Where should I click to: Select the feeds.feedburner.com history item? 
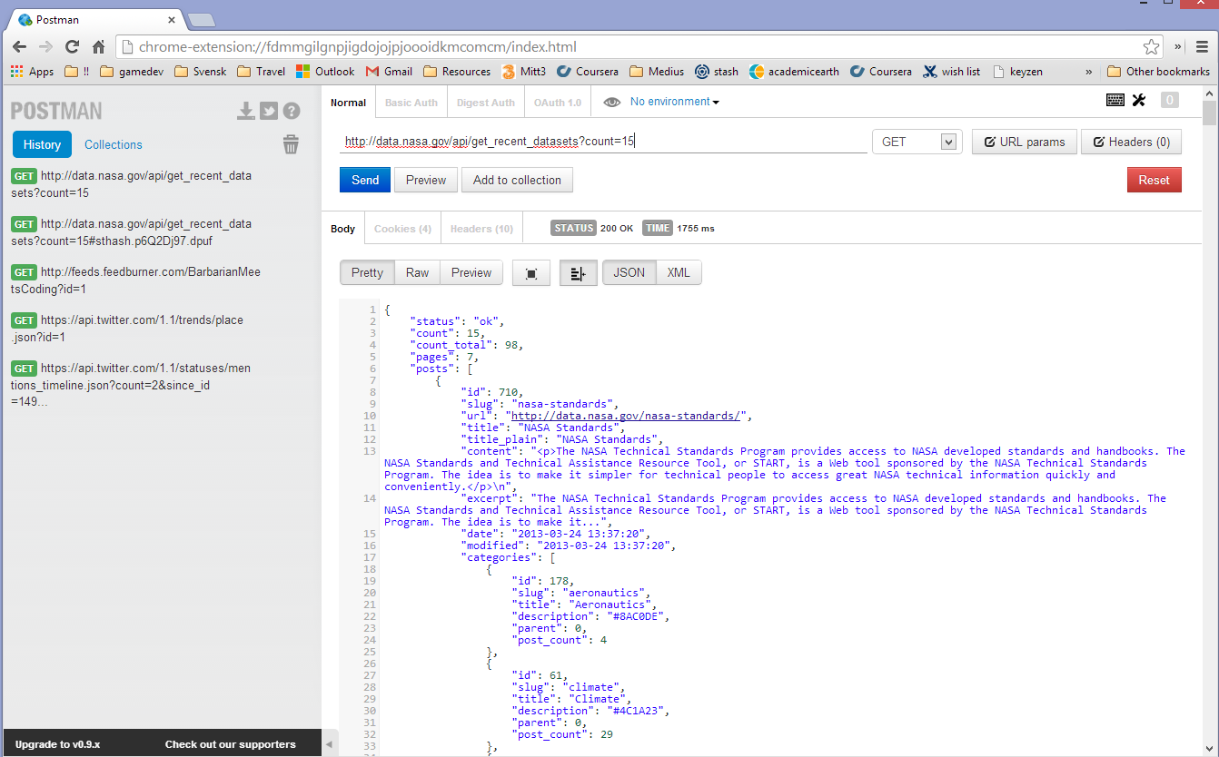pos(136,280)
